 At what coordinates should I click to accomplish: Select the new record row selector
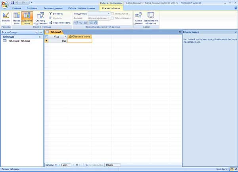point(46,41)
